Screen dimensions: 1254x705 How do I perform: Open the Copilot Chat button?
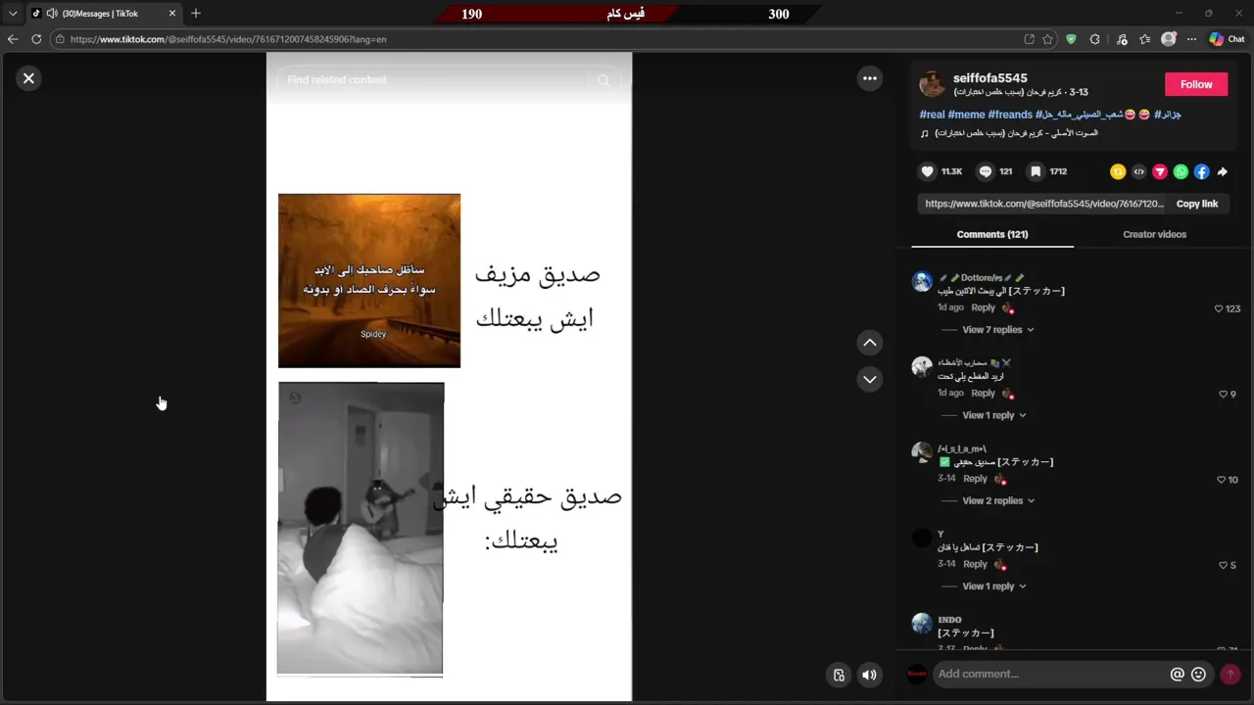(1227, 39)
